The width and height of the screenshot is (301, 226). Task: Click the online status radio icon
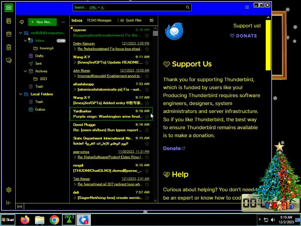point(20,207)
